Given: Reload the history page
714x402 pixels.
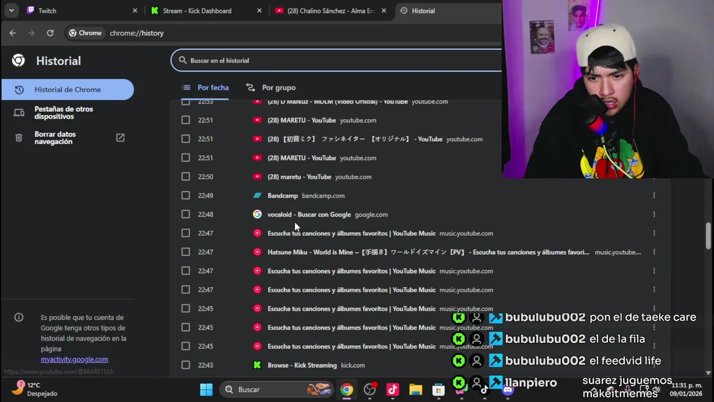Looking at the screenshot, I should (x=50, y=33).
